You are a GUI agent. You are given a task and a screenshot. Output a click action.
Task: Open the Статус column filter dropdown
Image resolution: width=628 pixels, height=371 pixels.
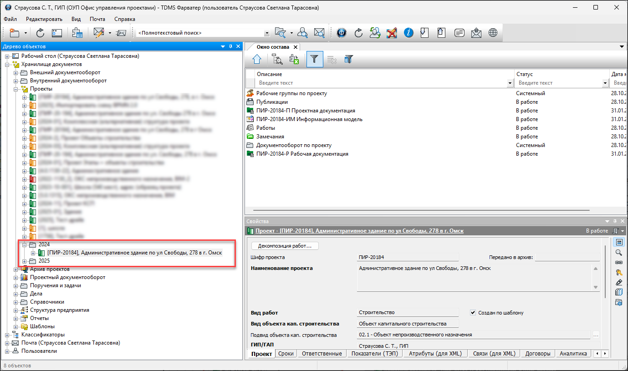click(x=605, y=83)
